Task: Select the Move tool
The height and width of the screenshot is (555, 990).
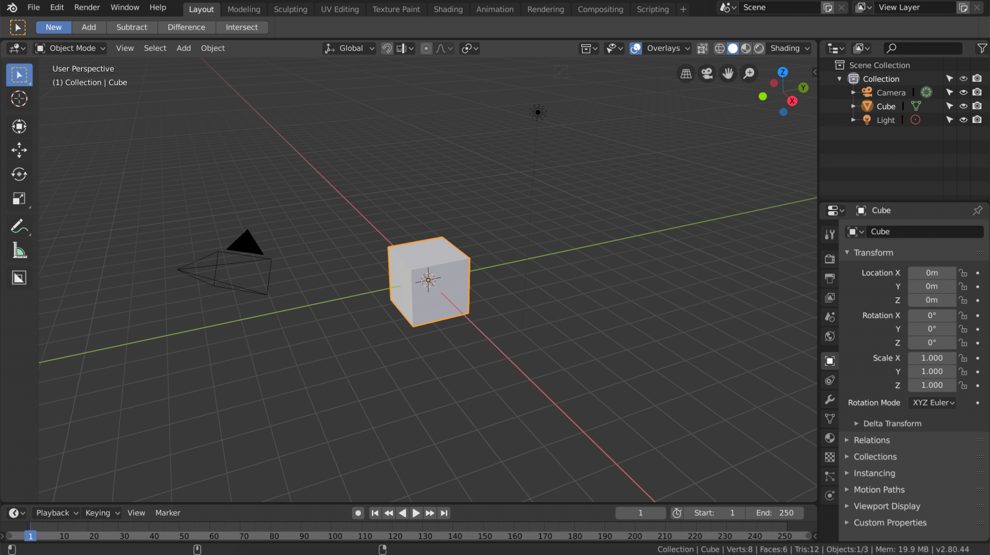Action: pyautogui.click(x=19, y=150)
